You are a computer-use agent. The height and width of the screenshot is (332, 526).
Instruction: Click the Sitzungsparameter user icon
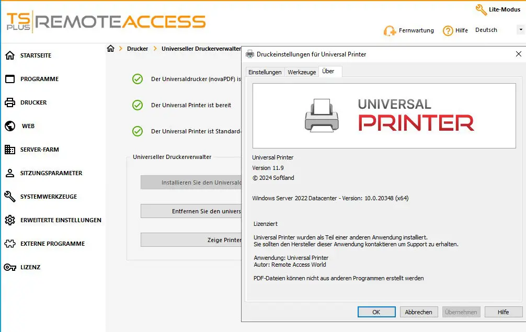tap(10, 173)
